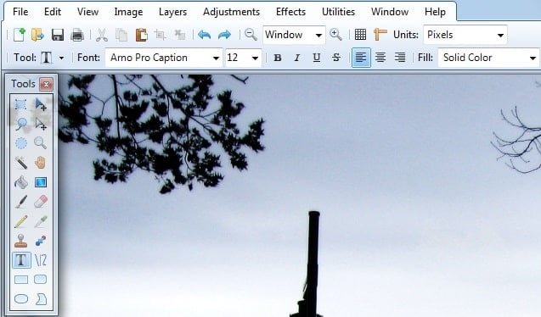
Task: Open the Image menu
Action: (128, 12)
